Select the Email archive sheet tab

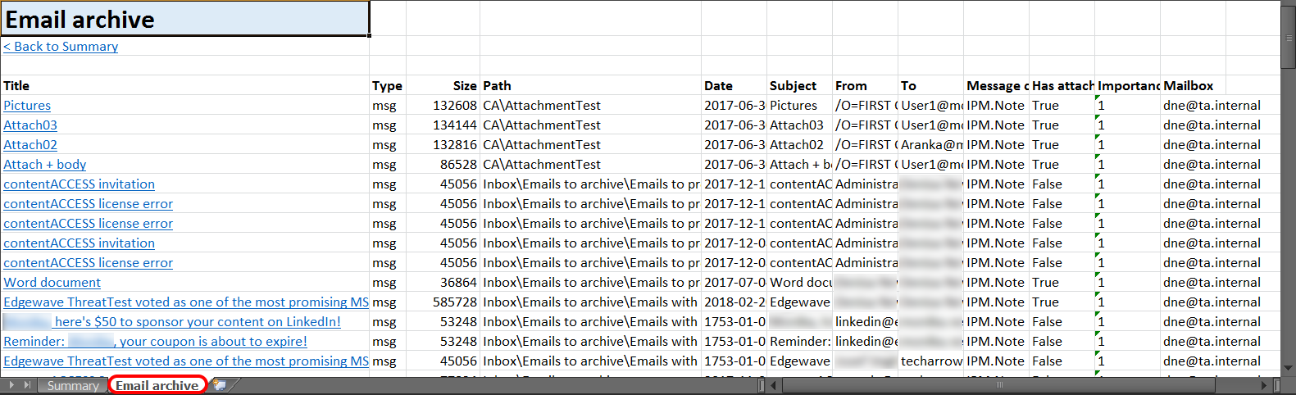point(157,386)
